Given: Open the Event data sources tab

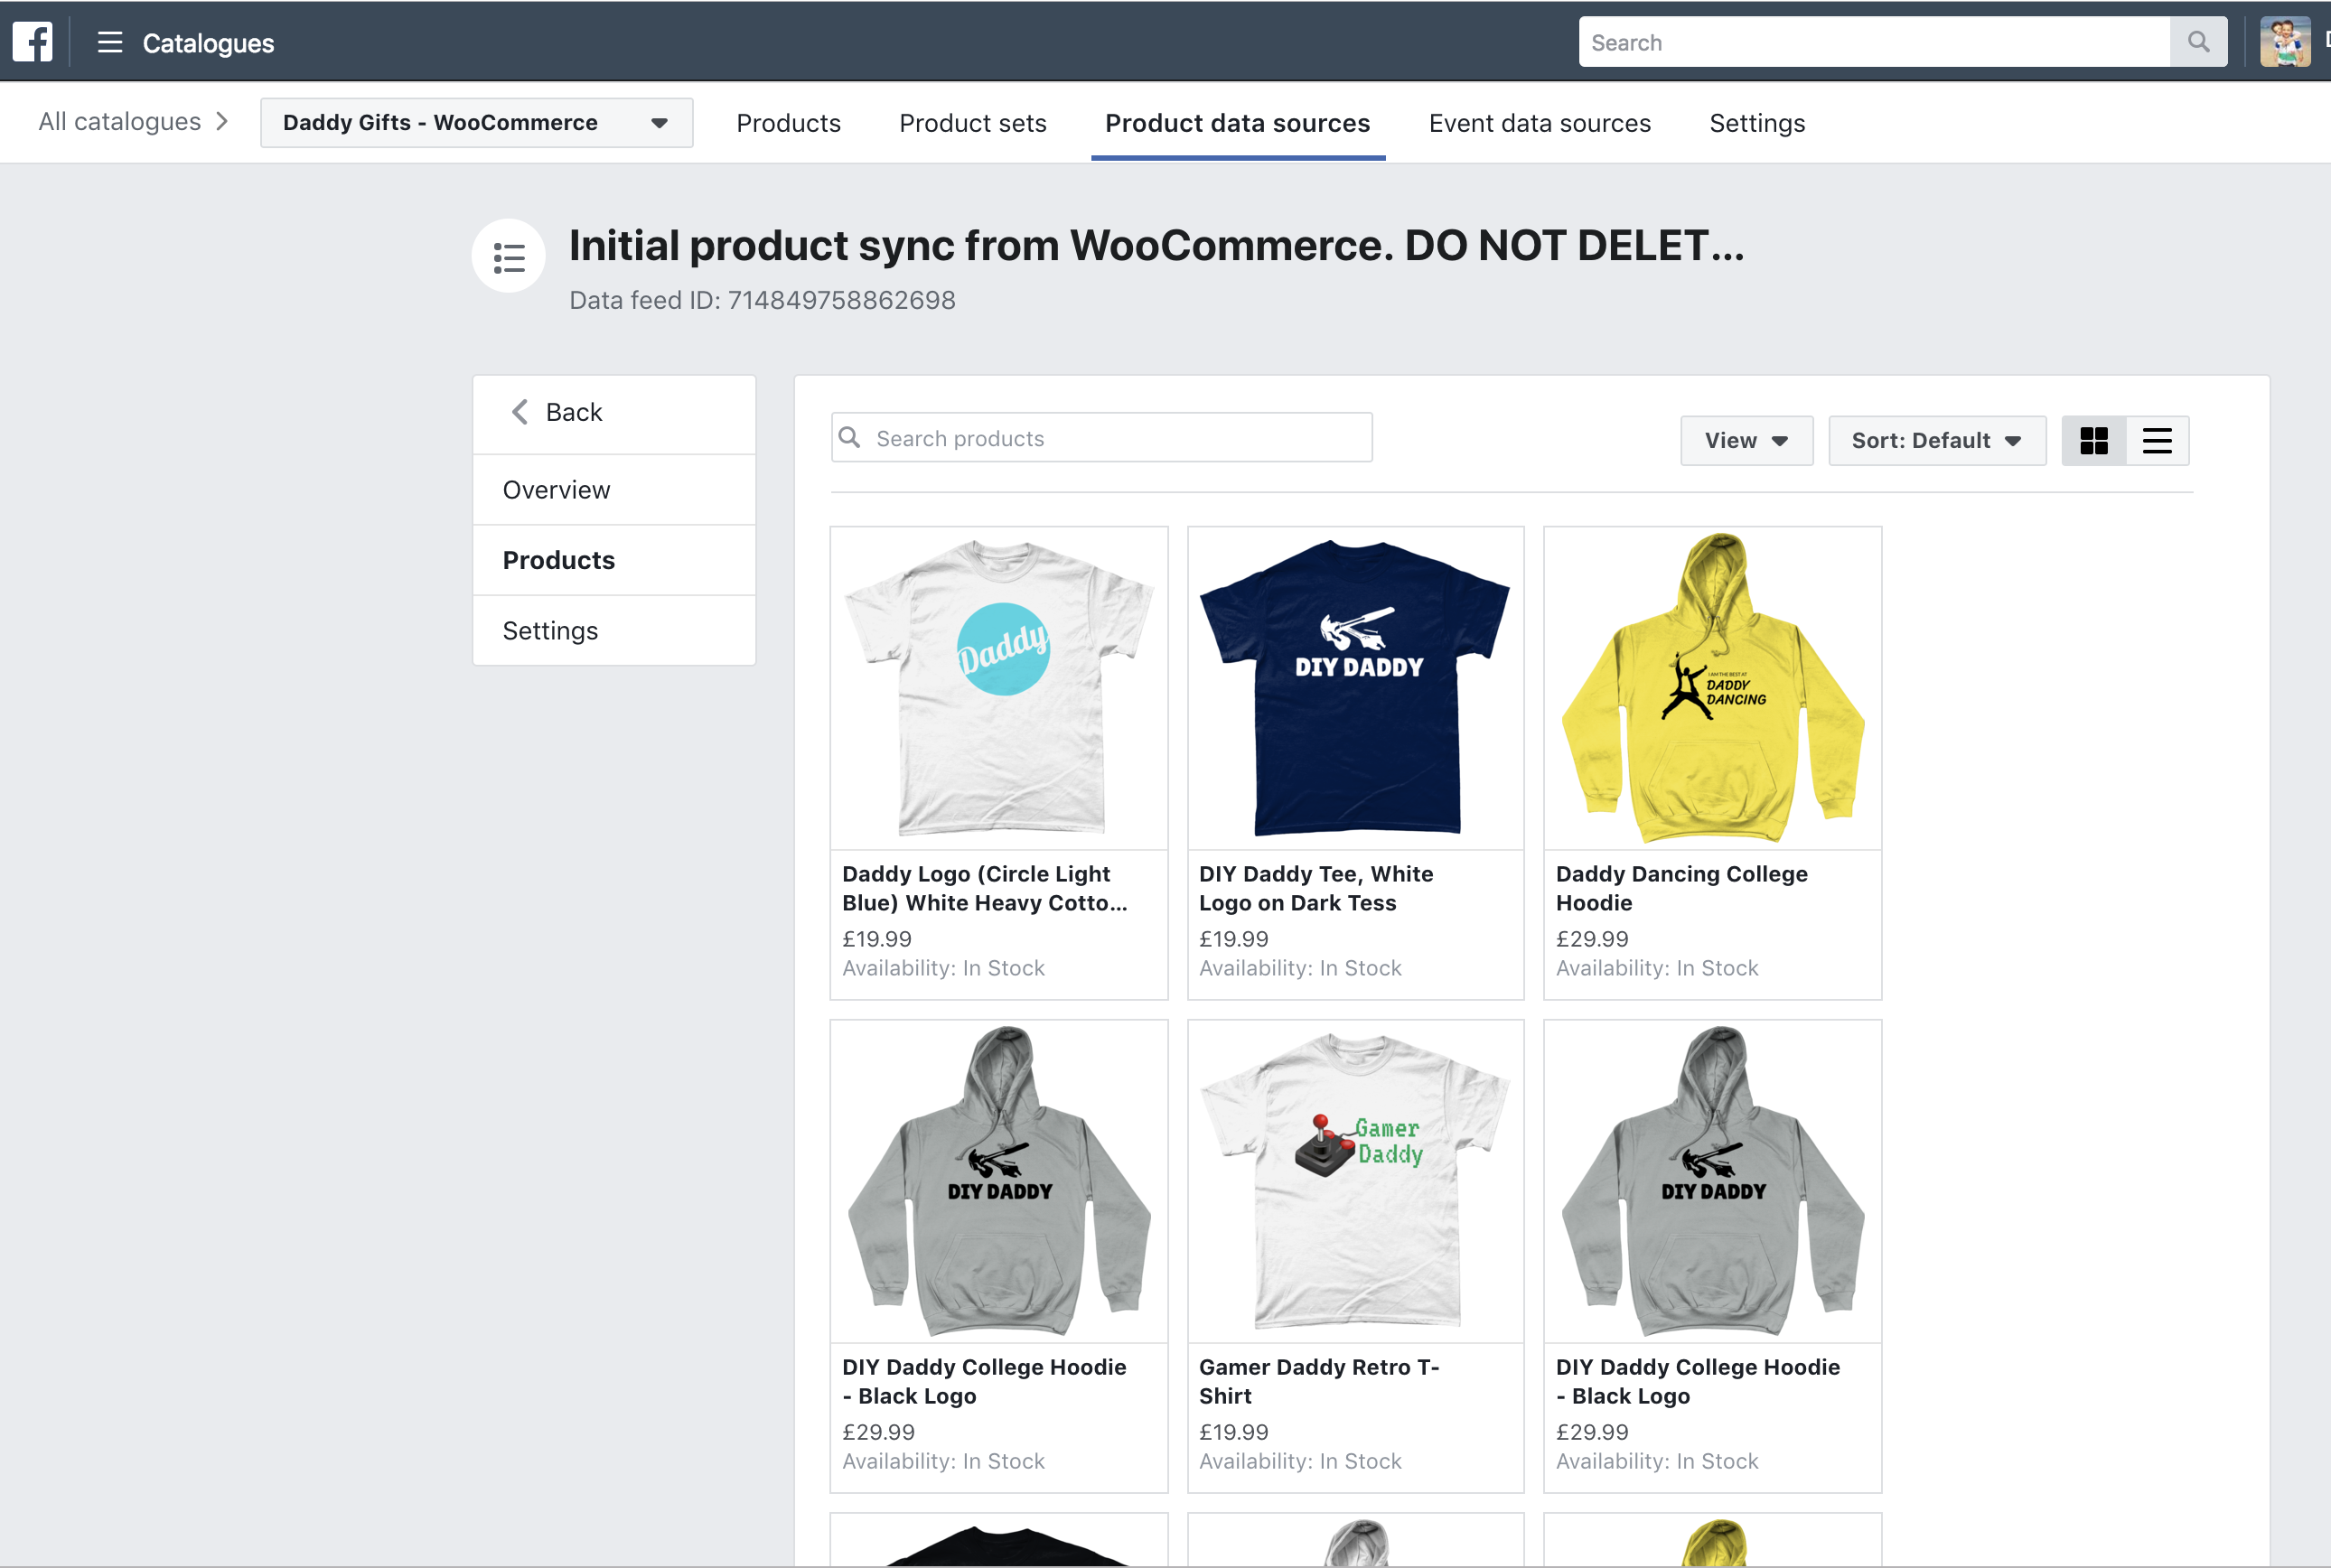Looking at the screenshot, I should [x=1540, y=123].
